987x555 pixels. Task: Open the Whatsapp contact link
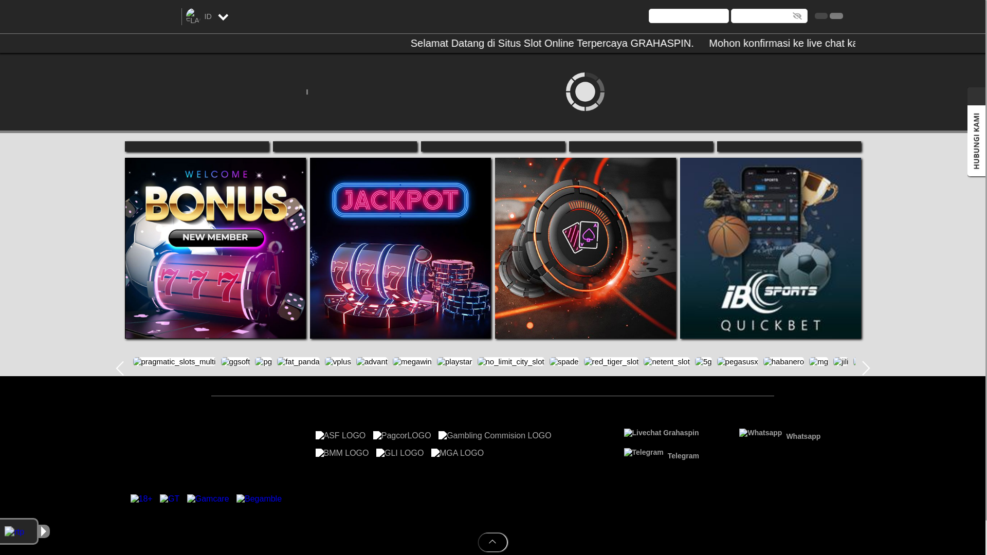coord(780,435)
